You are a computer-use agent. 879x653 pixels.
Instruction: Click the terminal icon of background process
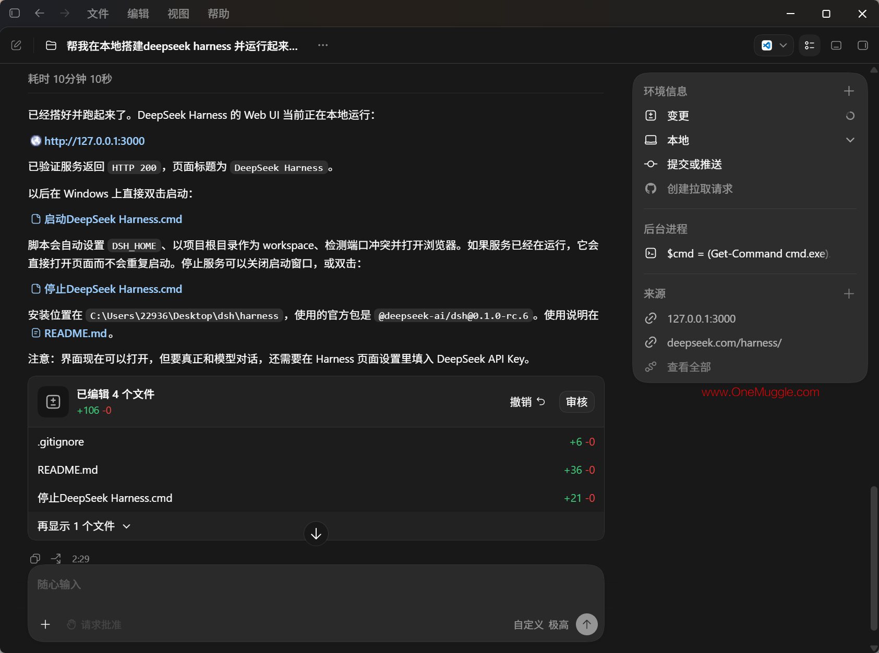(651, 253)
